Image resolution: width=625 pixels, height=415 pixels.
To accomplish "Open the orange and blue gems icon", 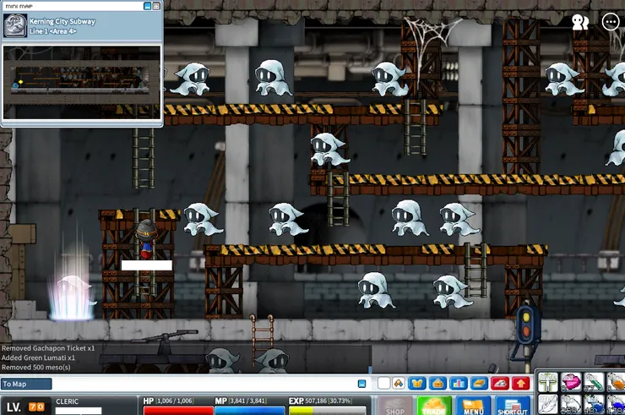I will 398,383.
